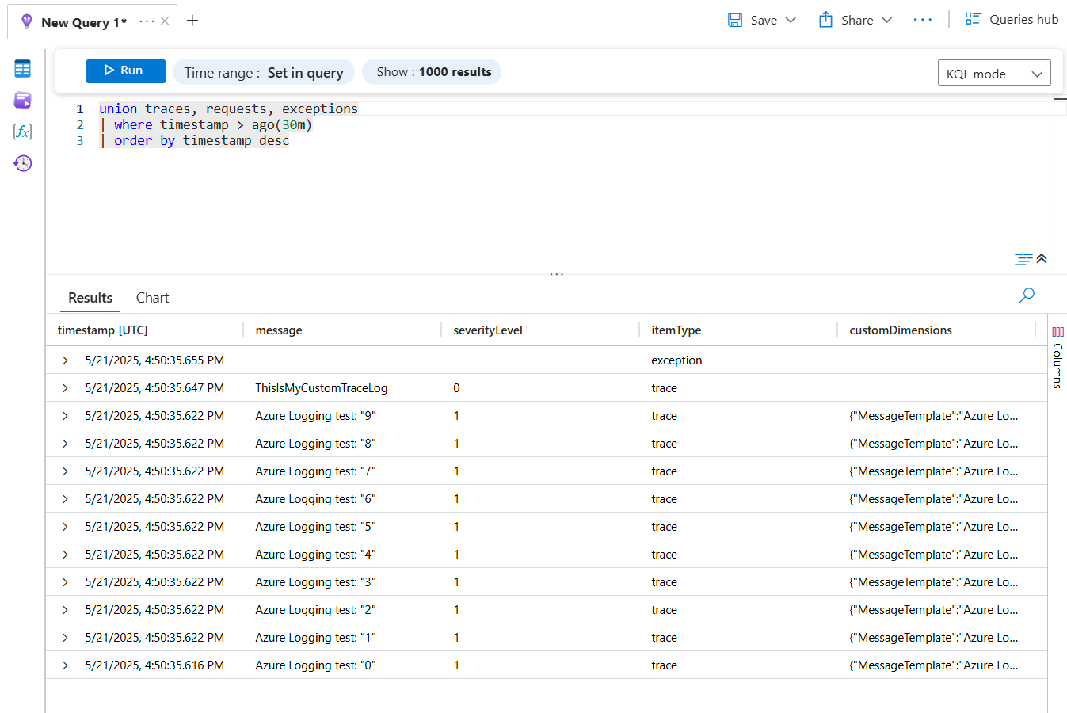Click the format query icon
This screenshot has width=1067, height=713.
1023,259
